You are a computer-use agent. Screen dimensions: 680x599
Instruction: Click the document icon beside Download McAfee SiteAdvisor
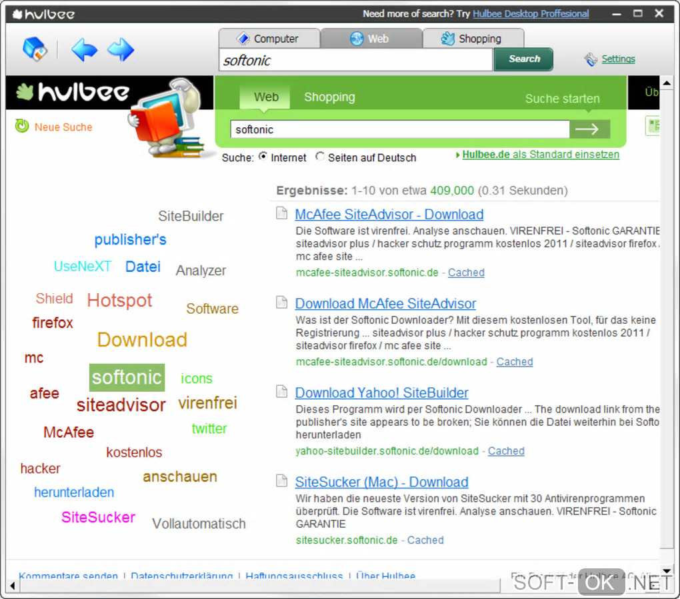(282, 302)
